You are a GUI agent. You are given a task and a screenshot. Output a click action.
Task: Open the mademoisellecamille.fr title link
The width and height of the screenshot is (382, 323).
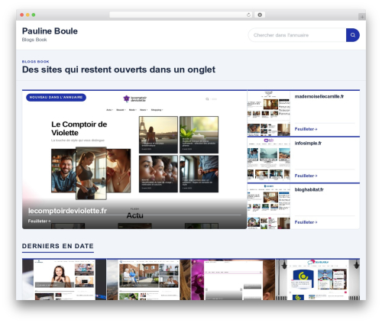(x=319, y=96)
